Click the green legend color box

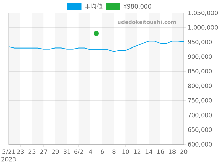point(113,6)
